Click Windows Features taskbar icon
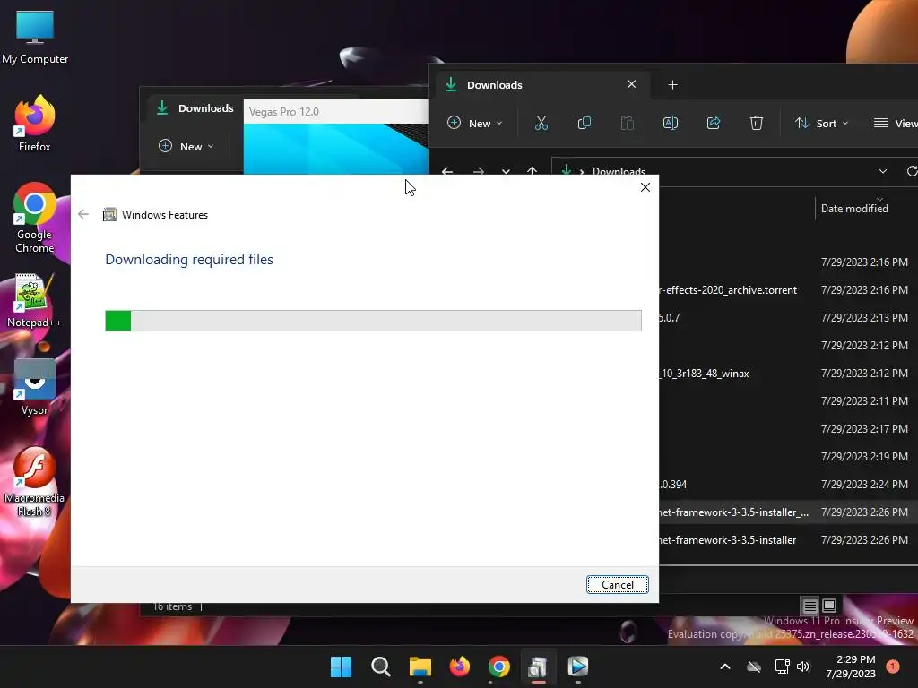This screenshot has width=918, height=688. (x=538, y=666)
